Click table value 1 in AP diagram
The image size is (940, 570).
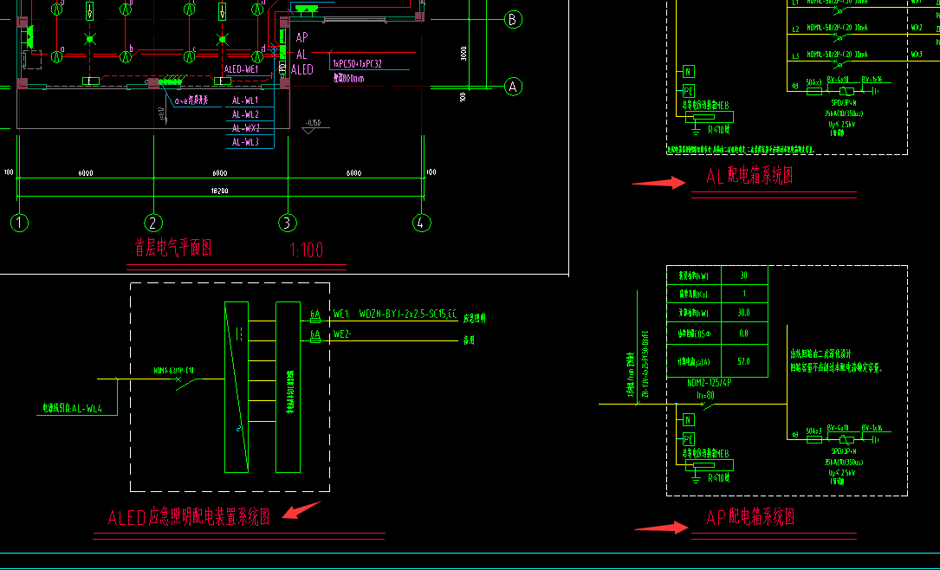click(x=744, y=294)
